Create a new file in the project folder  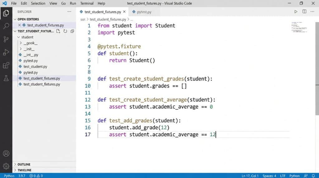pyautogui.click(x=58, y=31)
